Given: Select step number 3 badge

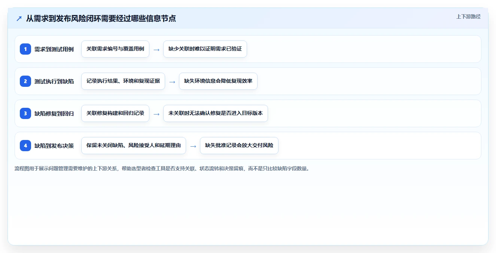Looking at the screenshot, I should coord(25,113).
